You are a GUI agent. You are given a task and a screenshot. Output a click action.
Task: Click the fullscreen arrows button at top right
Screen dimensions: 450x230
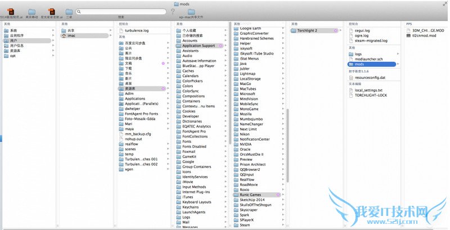(445, 4)
